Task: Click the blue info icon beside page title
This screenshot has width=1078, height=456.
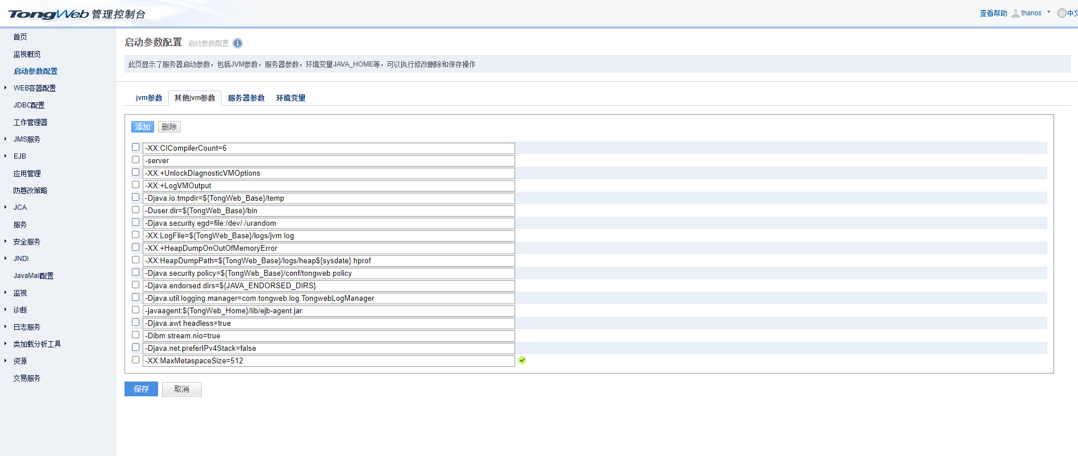Action: tap(238, 43)
